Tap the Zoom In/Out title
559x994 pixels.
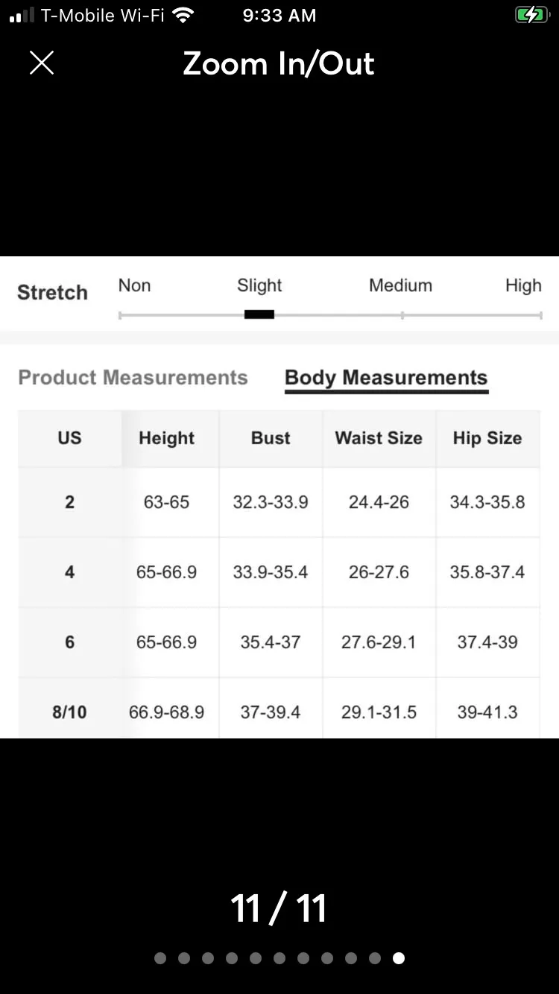279,64
